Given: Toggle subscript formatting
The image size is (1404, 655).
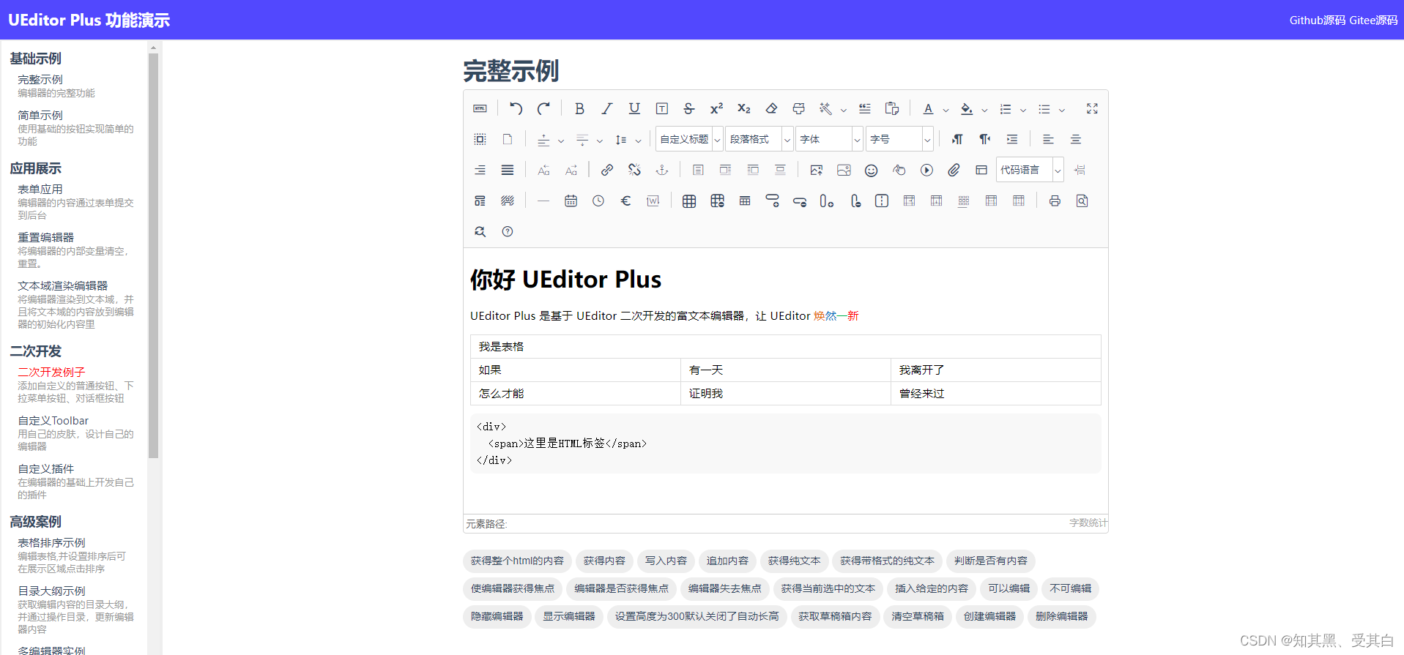Looking at the screenshot, I should pyautogui.click(x=744, y=109).
